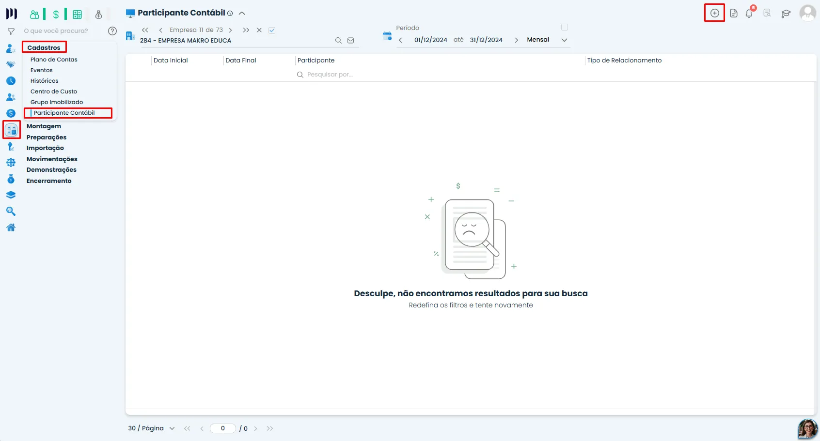Toggle the checkbox above the Mensal selector

coord(565,27)
